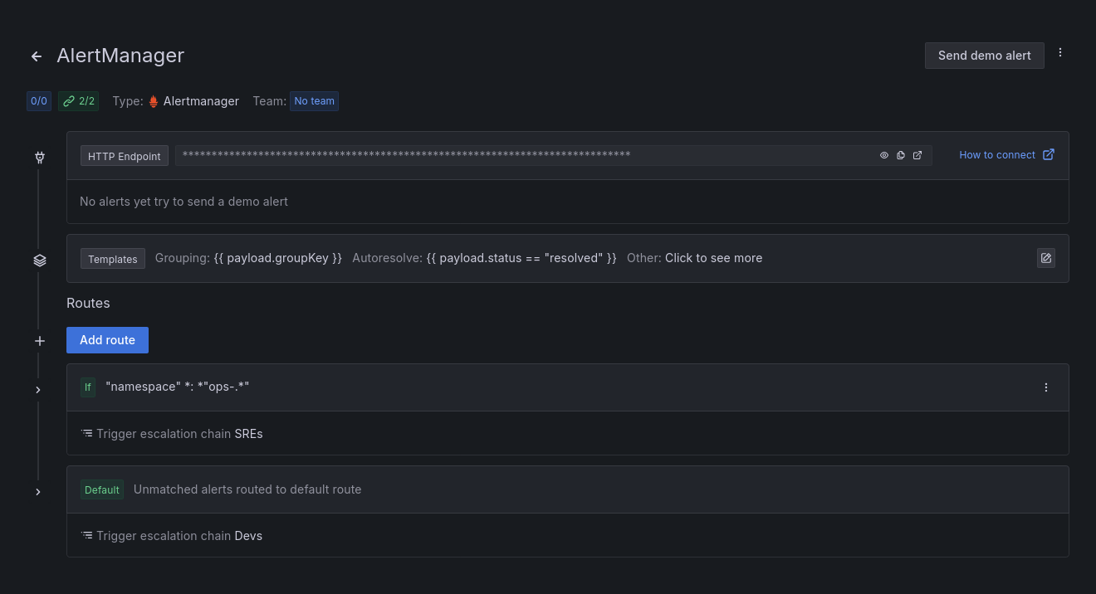Click the Add route button
This screenshot has height=594, width=1096.
pos(107,339)
